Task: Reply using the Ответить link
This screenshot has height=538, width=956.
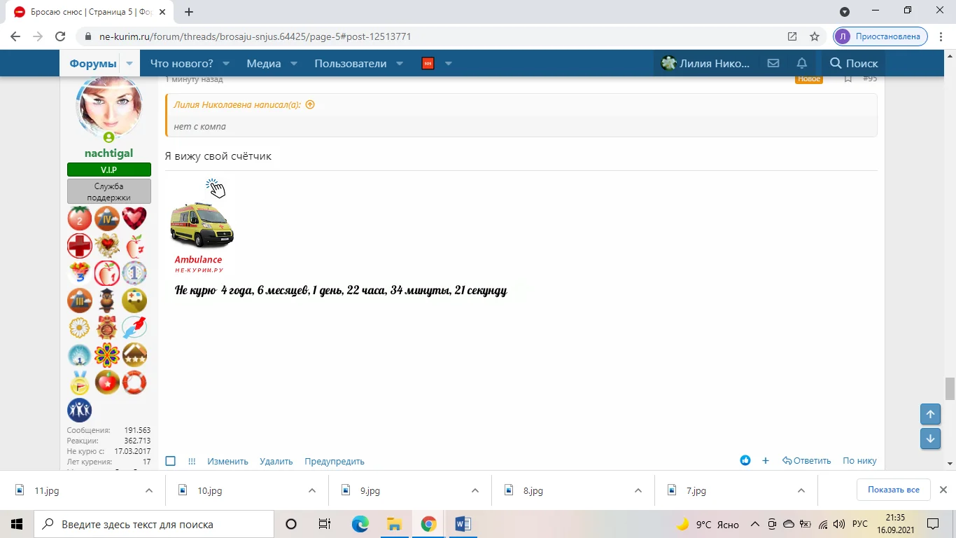Action: tap(806, 460)
